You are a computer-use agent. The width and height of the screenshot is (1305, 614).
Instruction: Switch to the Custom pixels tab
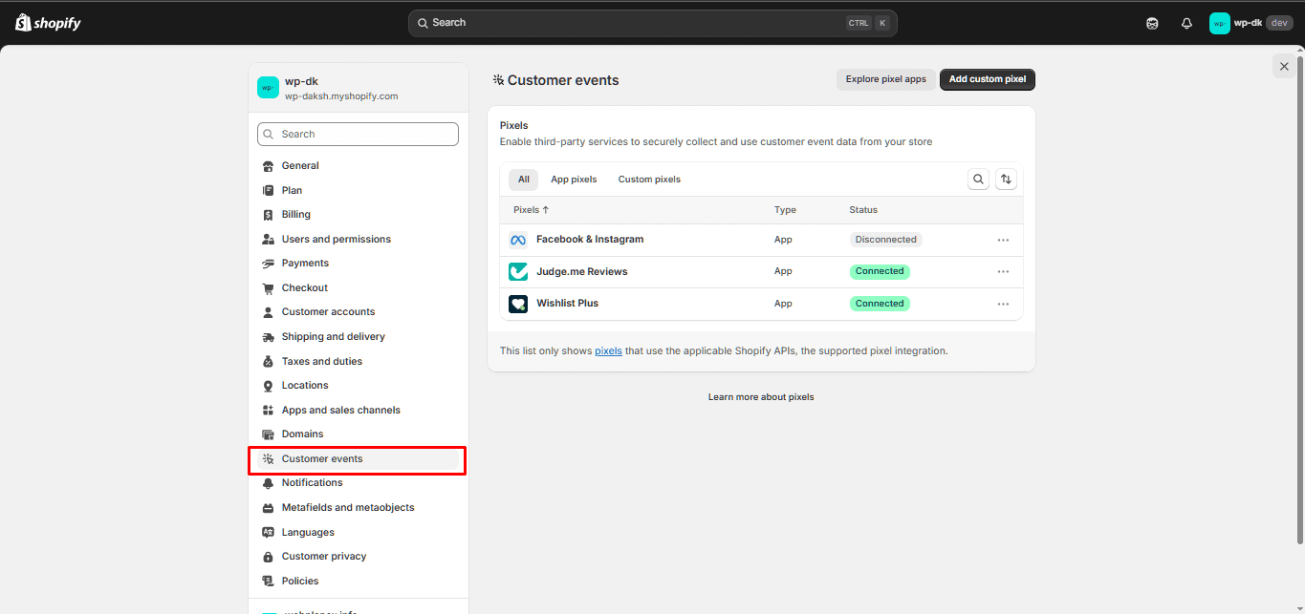coord(649,180)
